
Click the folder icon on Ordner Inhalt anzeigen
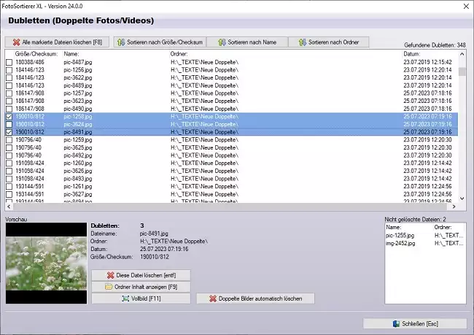pyautogui.click(x=108, y=287)
